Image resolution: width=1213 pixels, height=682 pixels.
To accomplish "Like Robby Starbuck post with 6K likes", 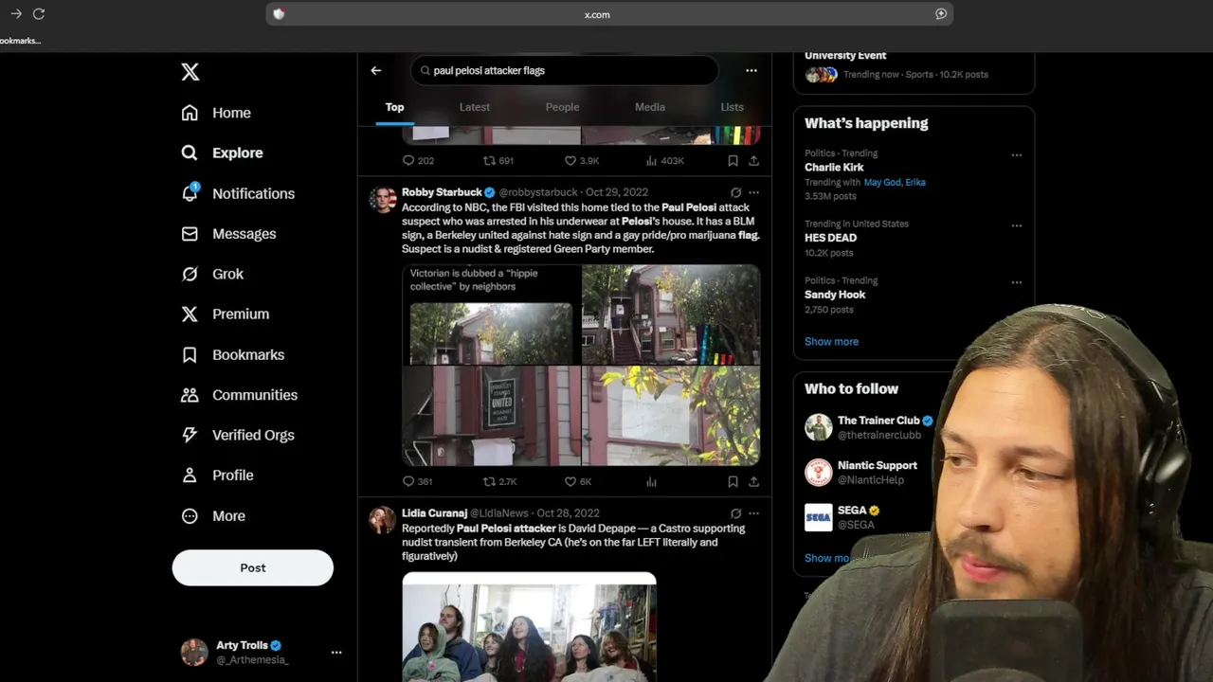I will [577, 481].
